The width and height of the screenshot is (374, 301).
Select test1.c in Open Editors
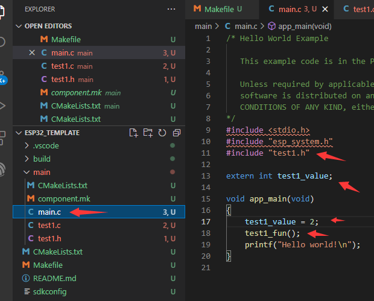[x=99, y=66]
